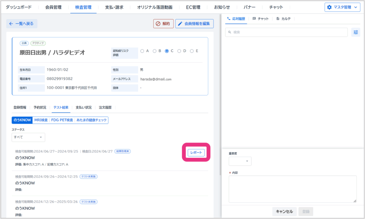Click the chat bubble icon in right panel
This screenshot has width=365, height=219.
[254, 19]
